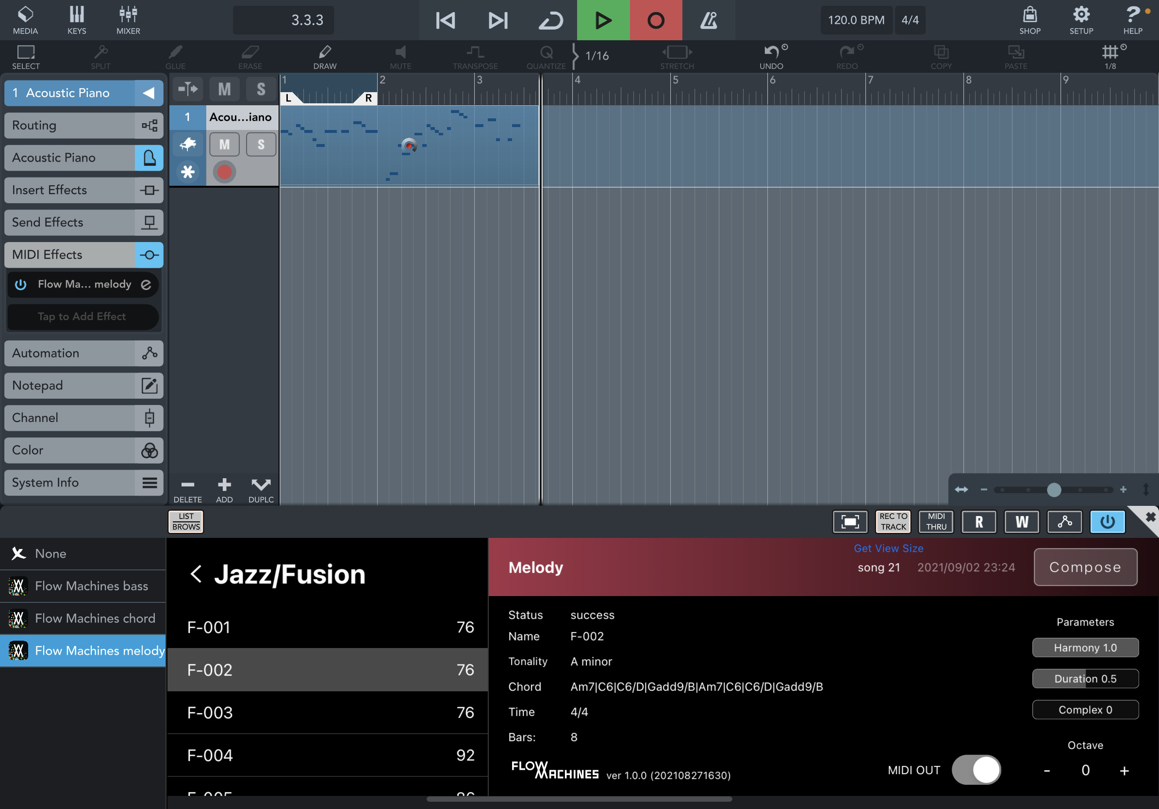Expand the Automation section
This screenshot has height=809, width=1159.
(84, 353)
